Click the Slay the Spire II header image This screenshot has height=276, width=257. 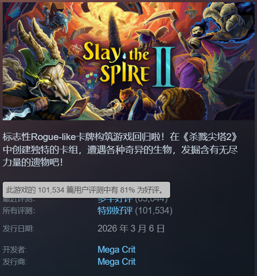(x=128, y=61)
